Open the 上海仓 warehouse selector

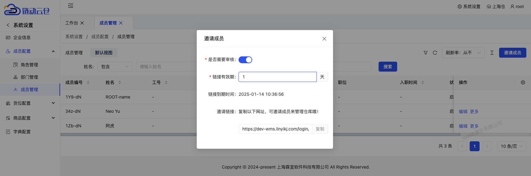click(x=496, y=7)
